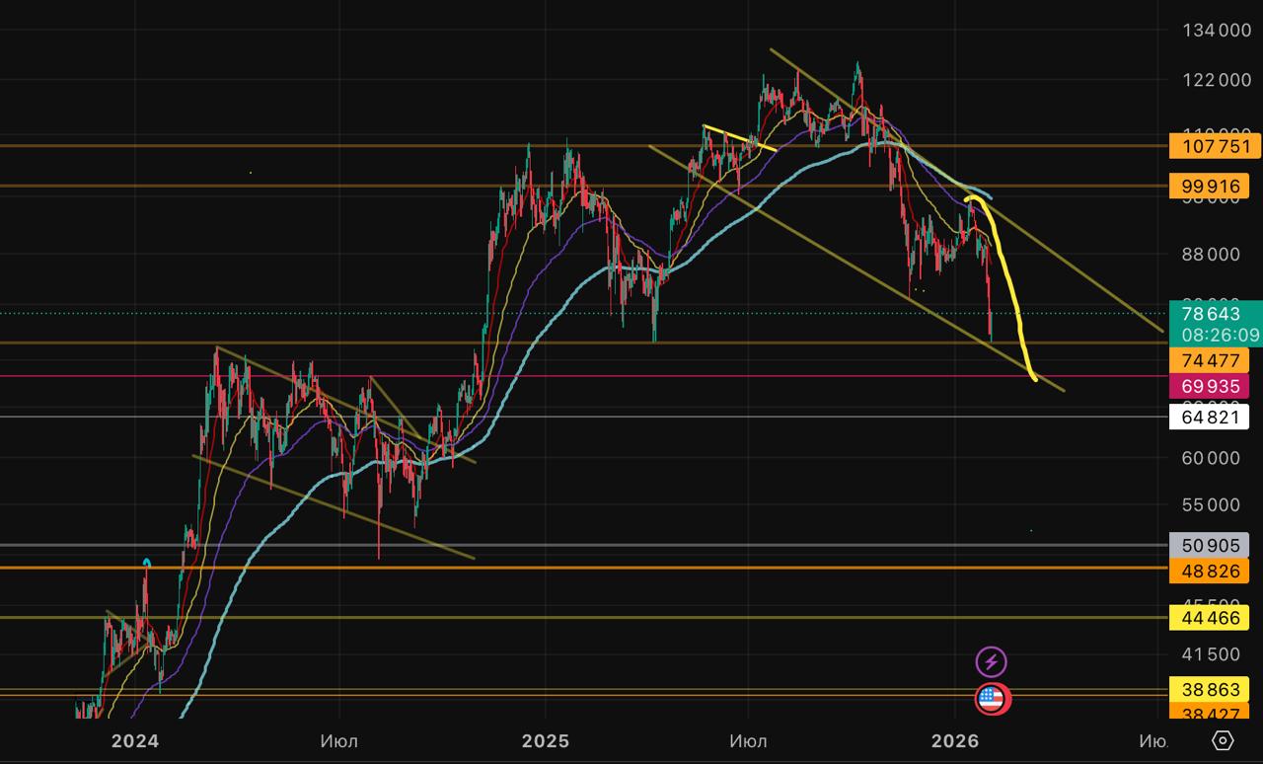Click the 2026 label on time axis
The width and height of the screenshot is (1263, 764).
pyautogui.click(x=954, y=740)
